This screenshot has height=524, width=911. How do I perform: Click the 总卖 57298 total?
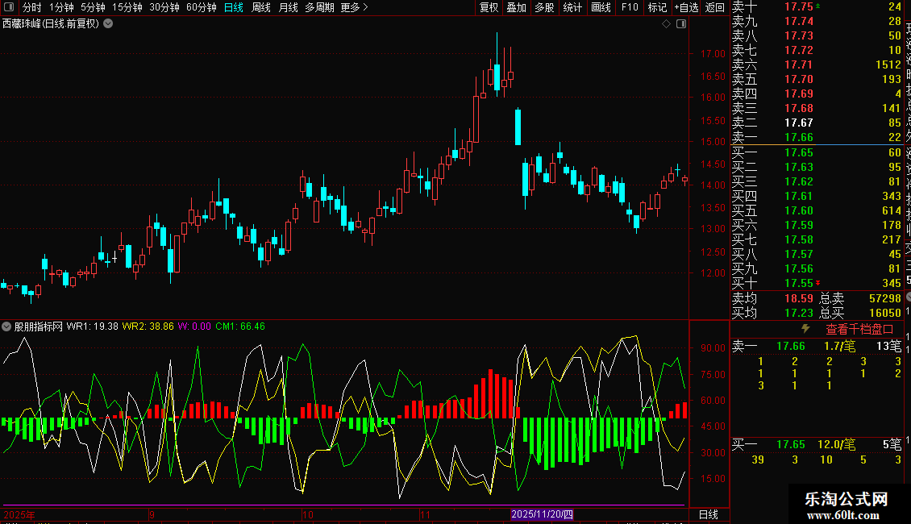[x=885, y=298]
